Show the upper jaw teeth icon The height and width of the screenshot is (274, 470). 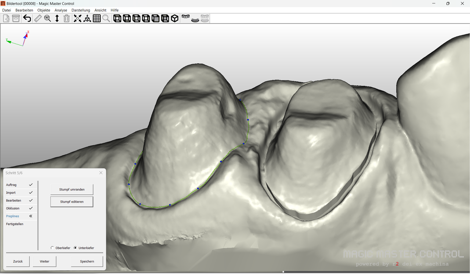point(186,17)
